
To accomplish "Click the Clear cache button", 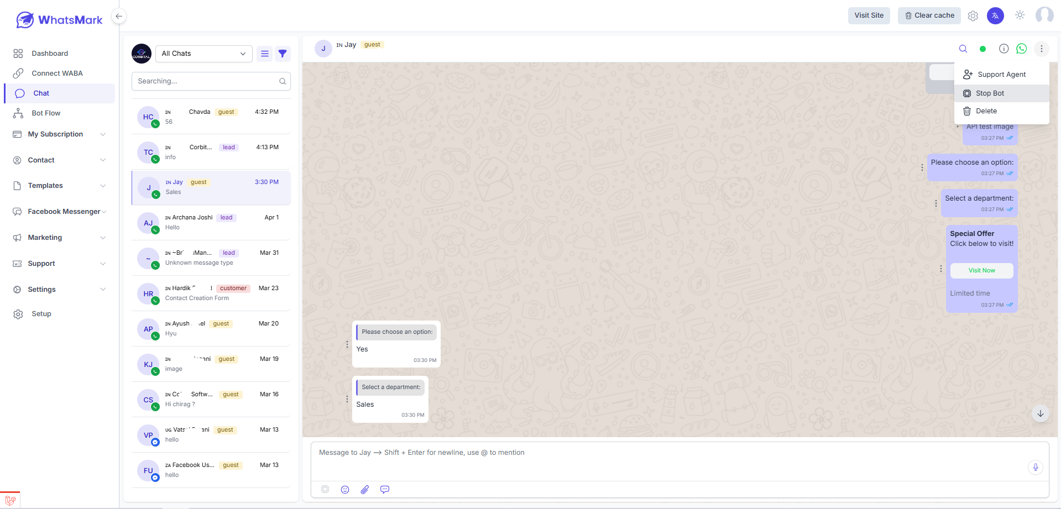I will (x=929, y=15).
